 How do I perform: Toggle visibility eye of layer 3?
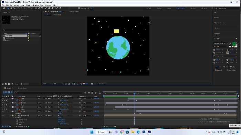click(x=3, y=107)
